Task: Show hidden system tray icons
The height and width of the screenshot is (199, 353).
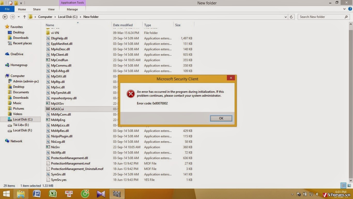Action: pos(293,194)
